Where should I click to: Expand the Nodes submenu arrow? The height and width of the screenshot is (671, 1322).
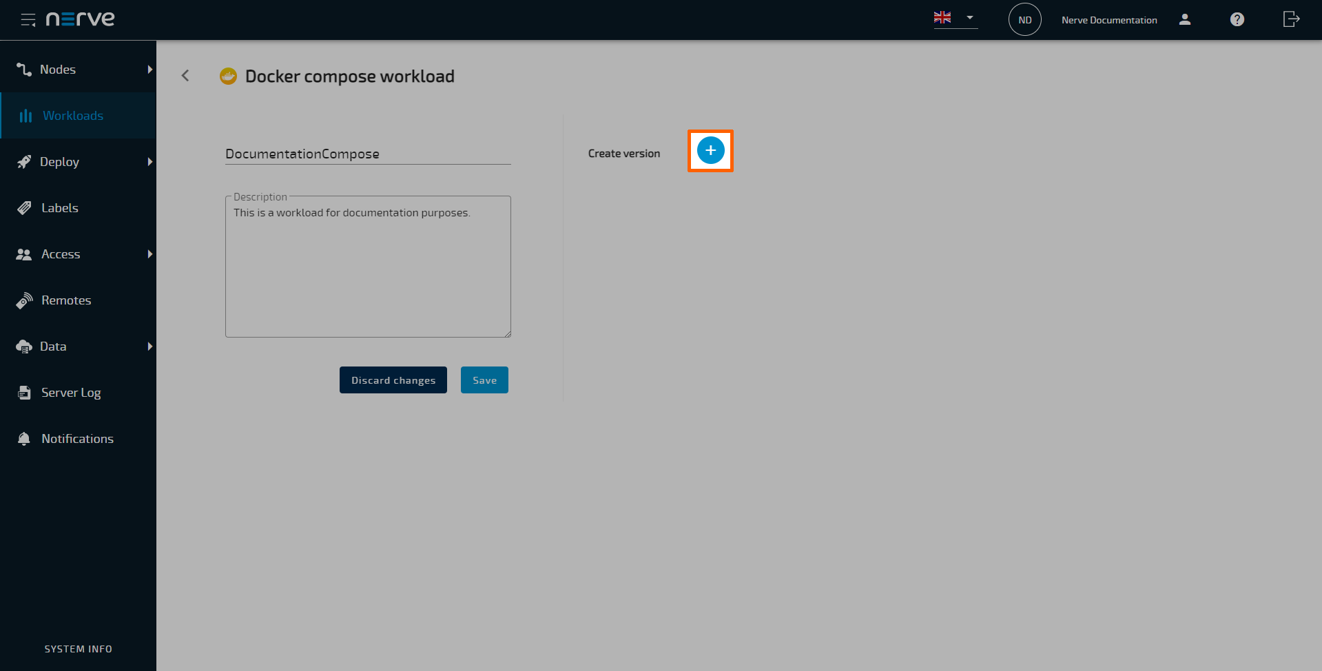[149, 70]
